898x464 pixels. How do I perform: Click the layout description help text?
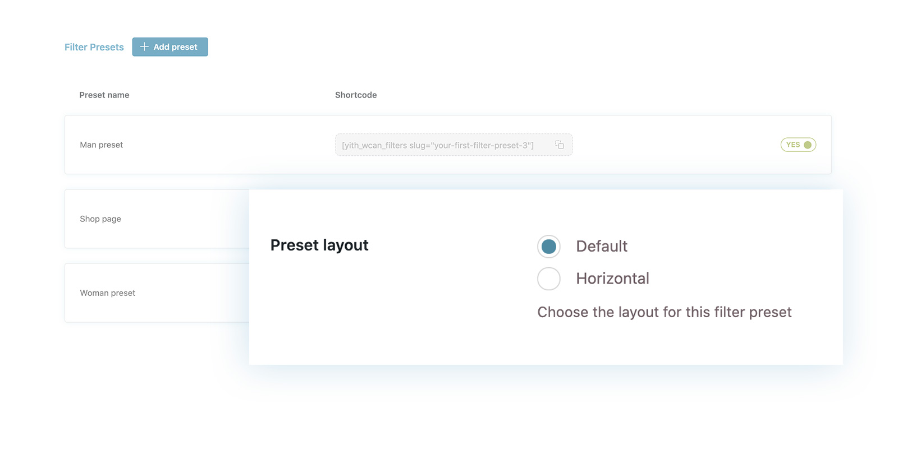click(665, 312)
